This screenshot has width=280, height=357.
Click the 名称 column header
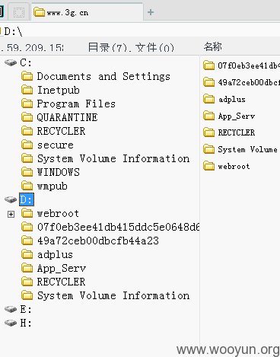212,46
